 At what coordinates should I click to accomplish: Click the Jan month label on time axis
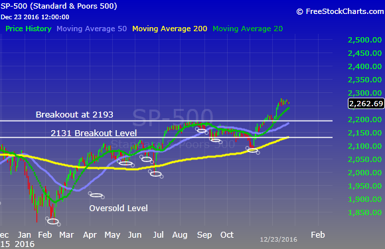click(x=25, y=235)
